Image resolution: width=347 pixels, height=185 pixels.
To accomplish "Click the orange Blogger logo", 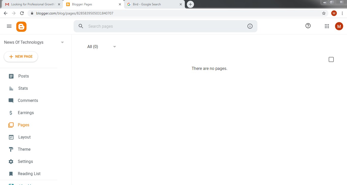I will point(21,27).
